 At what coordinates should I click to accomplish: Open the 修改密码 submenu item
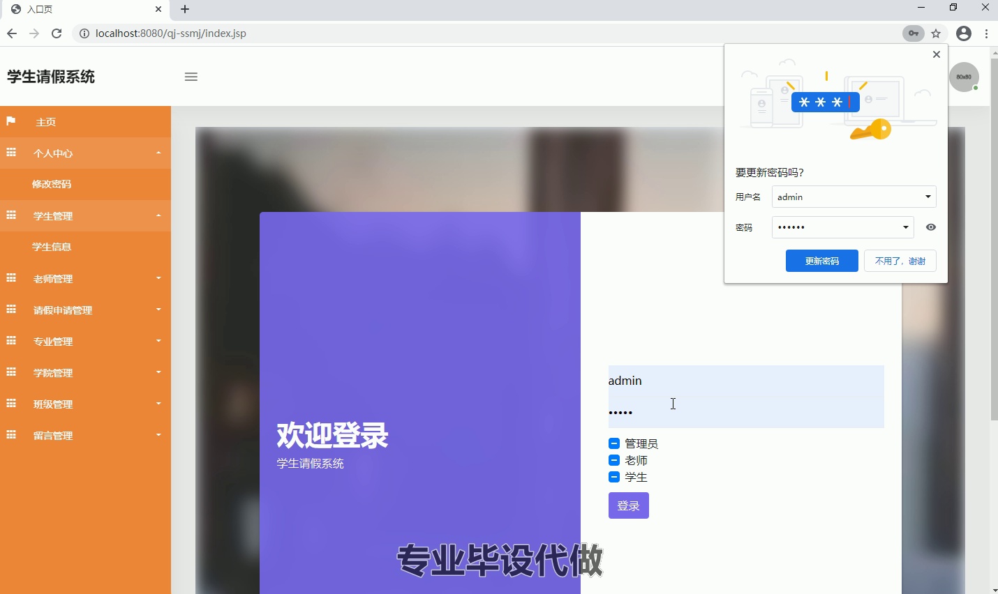tap(85, 184)
